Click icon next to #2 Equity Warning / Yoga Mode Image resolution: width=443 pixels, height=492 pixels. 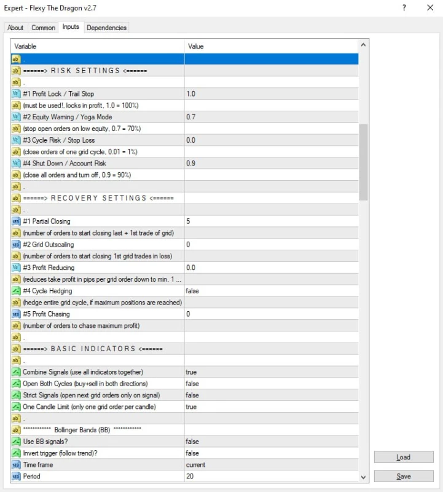click(x=16, y=117)
